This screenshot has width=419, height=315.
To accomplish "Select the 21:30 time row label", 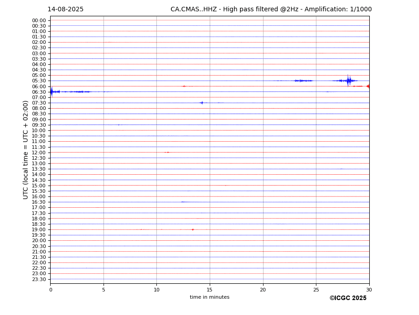I will [39, 258].
